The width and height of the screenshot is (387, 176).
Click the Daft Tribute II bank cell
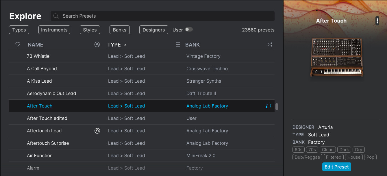201,93
